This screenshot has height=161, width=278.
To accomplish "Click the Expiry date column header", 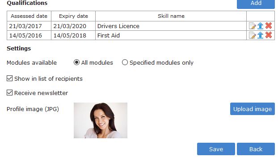I will click(73, 16).
